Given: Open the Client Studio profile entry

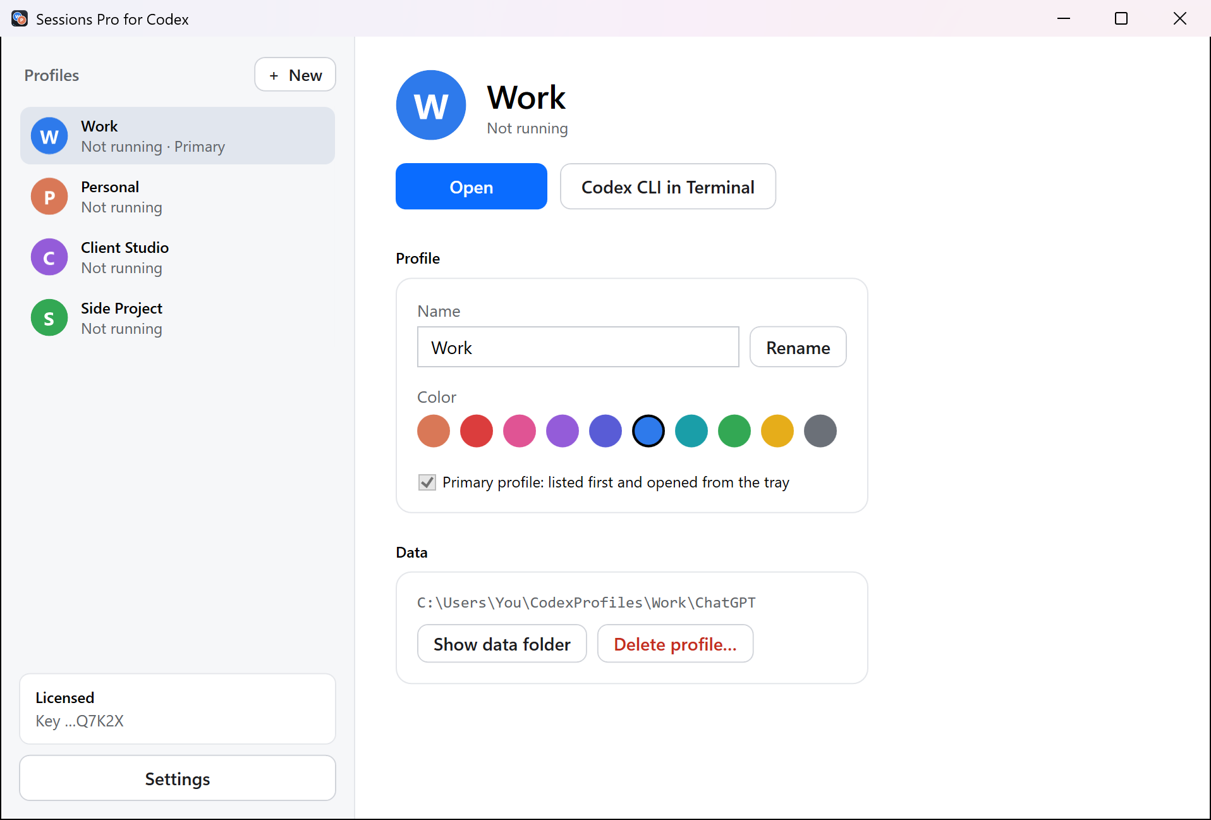Looking at the screenshot, I should tap(178, 257).
